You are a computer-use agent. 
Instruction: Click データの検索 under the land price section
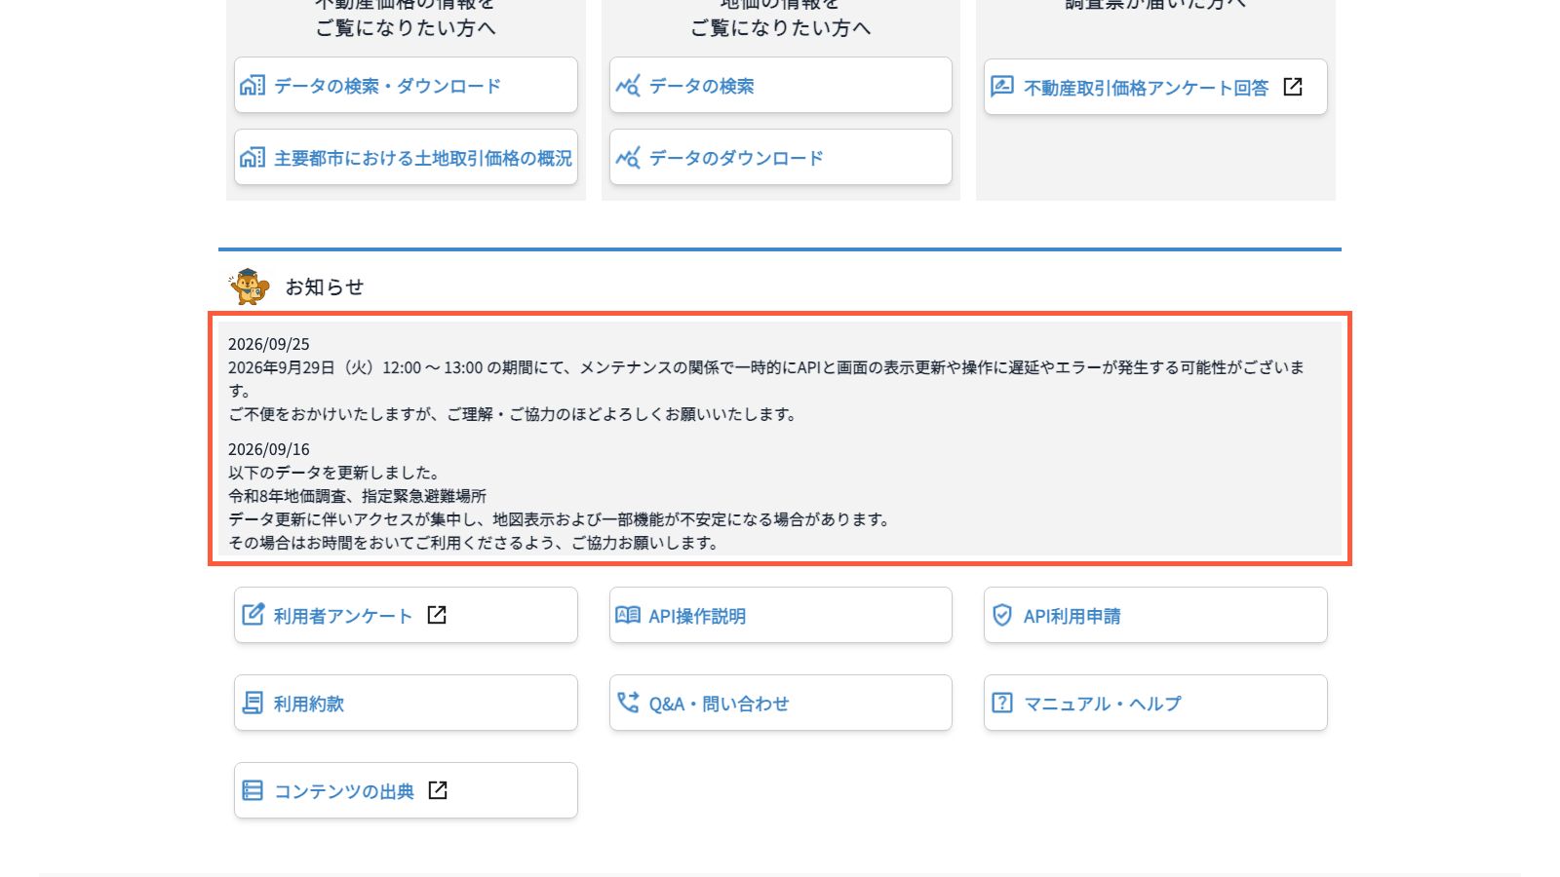pyautogui.click(x=780, y=86)
